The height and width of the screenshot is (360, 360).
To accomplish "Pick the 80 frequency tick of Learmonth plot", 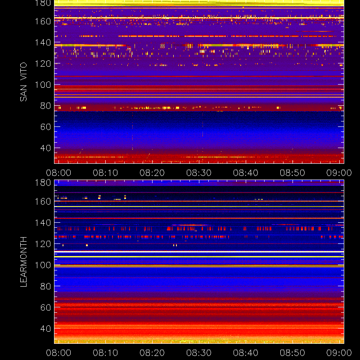I will tap(45, 286).
